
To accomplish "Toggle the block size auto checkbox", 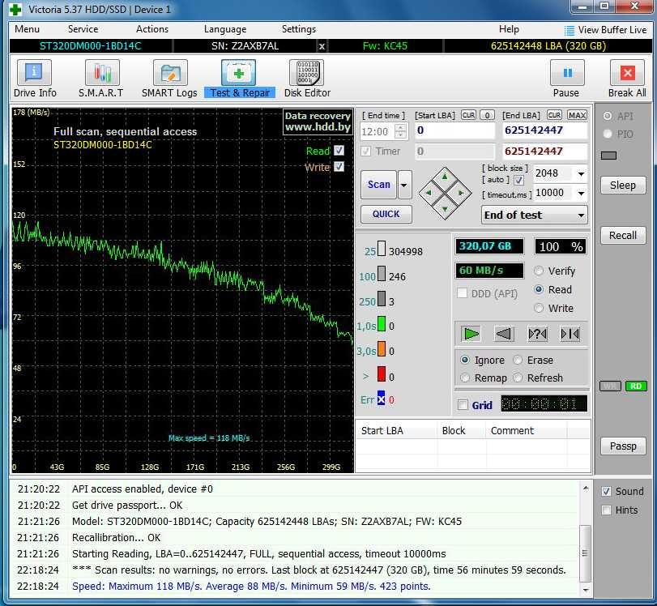I will 518,180.
